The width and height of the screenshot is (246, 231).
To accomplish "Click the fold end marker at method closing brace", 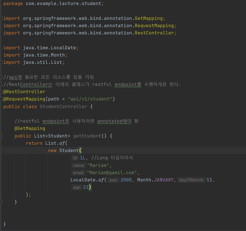I will pyautogui.click(x=1, y=202).
